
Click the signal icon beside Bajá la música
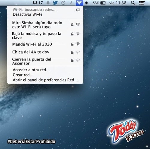(78, 34)
